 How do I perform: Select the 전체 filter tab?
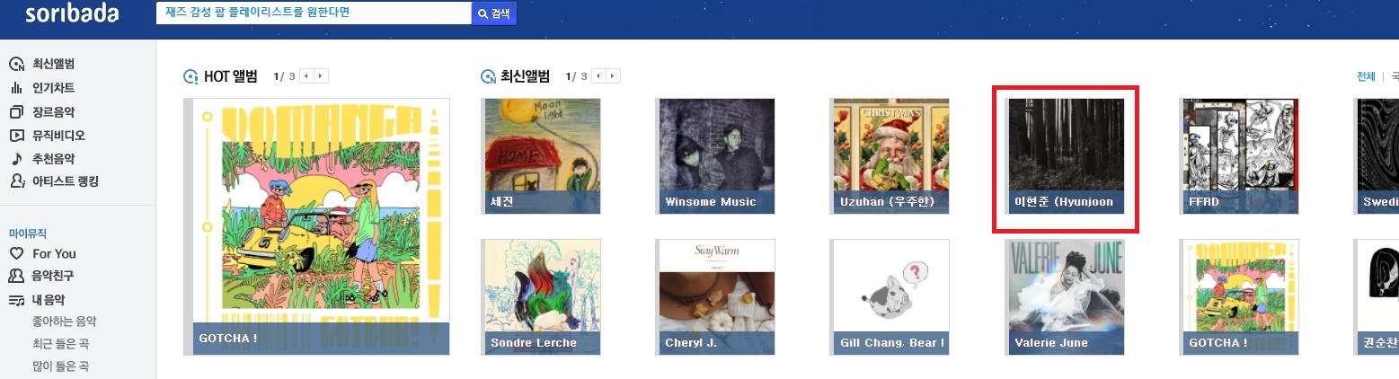(1366, 76)
